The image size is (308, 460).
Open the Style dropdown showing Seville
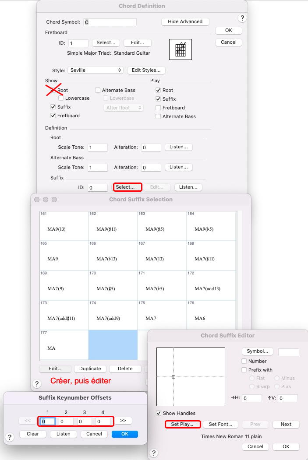coord(96,70)
